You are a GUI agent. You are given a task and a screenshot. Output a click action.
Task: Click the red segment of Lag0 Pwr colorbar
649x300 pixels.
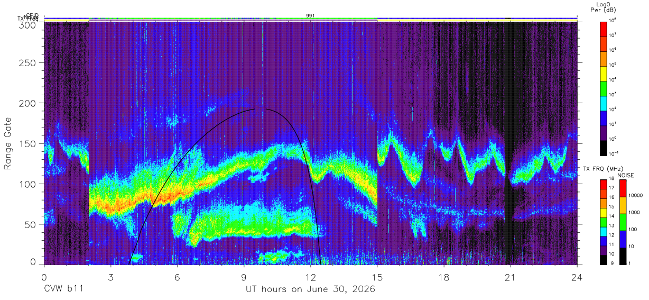[x=604, y=28]
